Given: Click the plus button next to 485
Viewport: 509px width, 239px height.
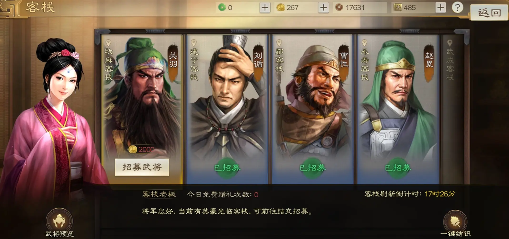Looking at the screenshot, I should pos(441,7).
